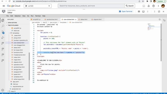Open Explorer more actions ellipsis
The height and width of the screenshot is (94, 167).
pyautogui.click(x=28, y=20)
